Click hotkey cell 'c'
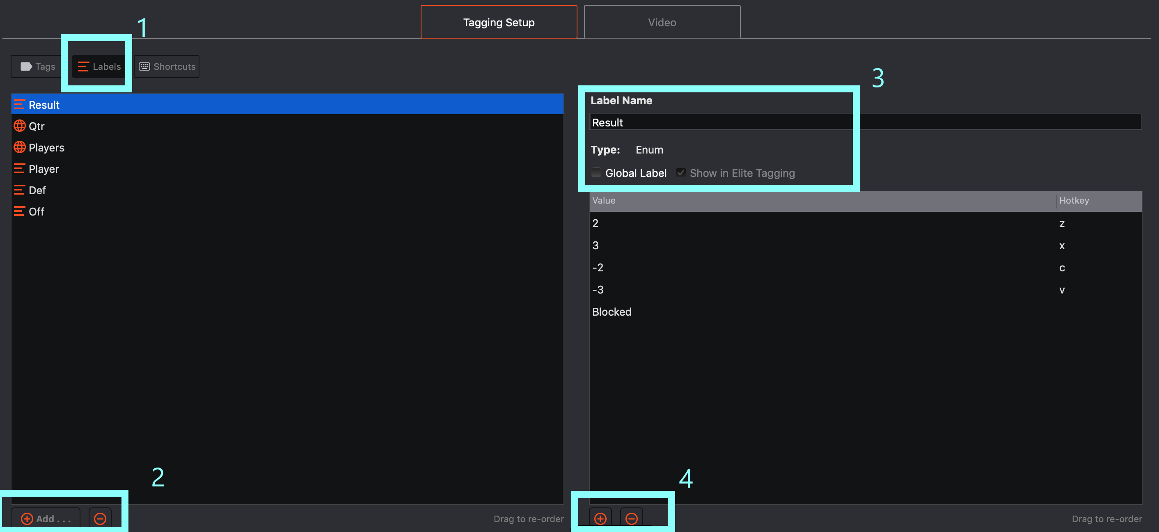This screenshot has width=1159, height=532. tap(1062, 268)
